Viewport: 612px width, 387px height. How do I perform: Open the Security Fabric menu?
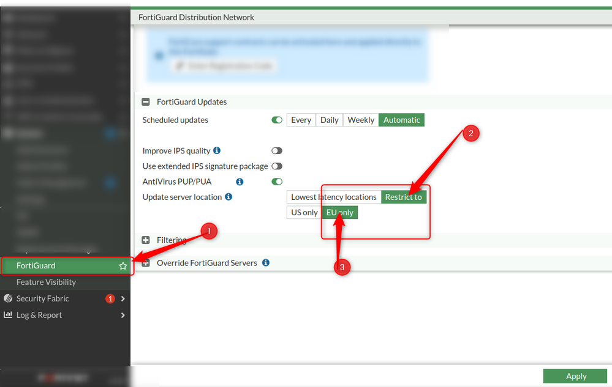click(x=65, y=298)
